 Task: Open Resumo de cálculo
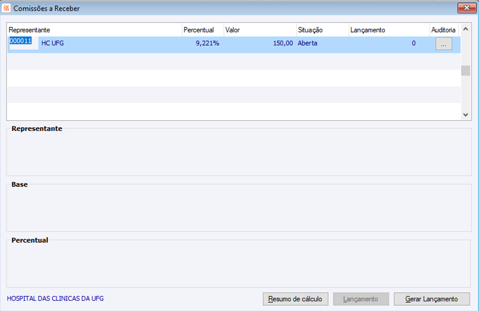point(295,299)
